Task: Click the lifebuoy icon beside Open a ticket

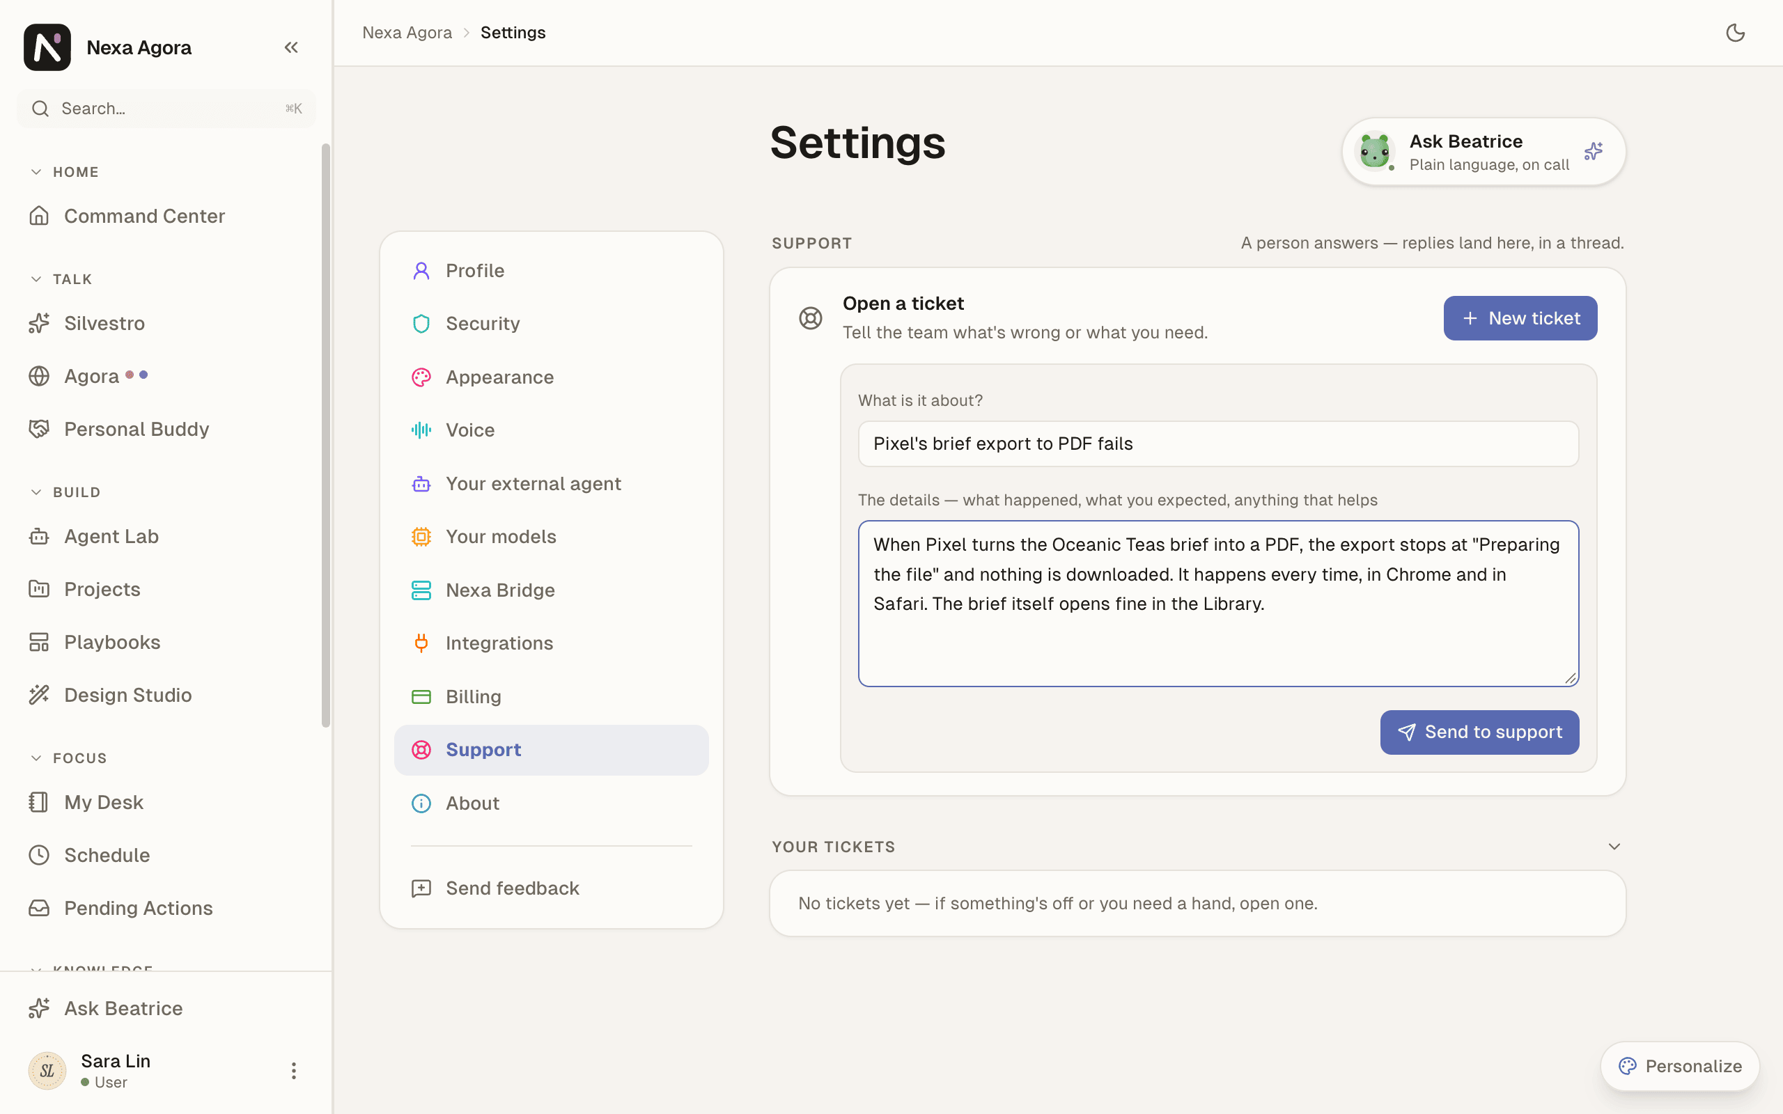Action: pyautogui.click(x=811, y=318)
